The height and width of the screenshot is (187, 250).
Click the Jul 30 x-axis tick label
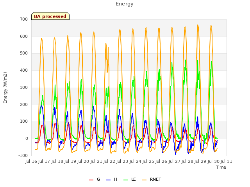click(213, 162)
